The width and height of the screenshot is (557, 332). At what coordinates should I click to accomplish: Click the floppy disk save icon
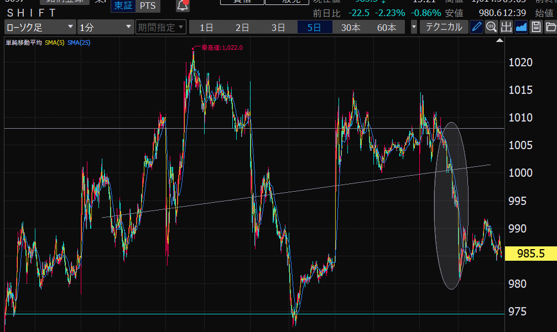[x=535, y=27]
